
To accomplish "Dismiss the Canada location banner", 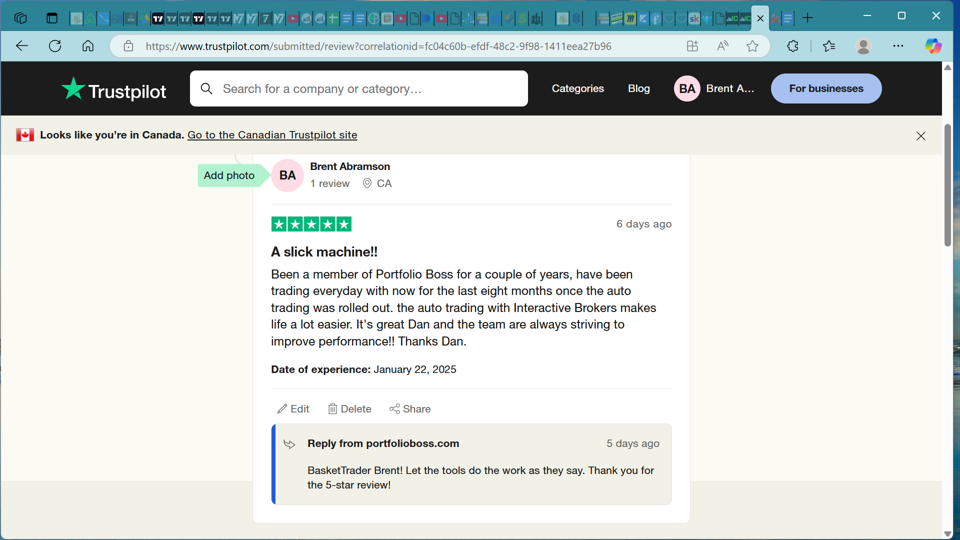I will pyautogui.click(x=920, y=135).
